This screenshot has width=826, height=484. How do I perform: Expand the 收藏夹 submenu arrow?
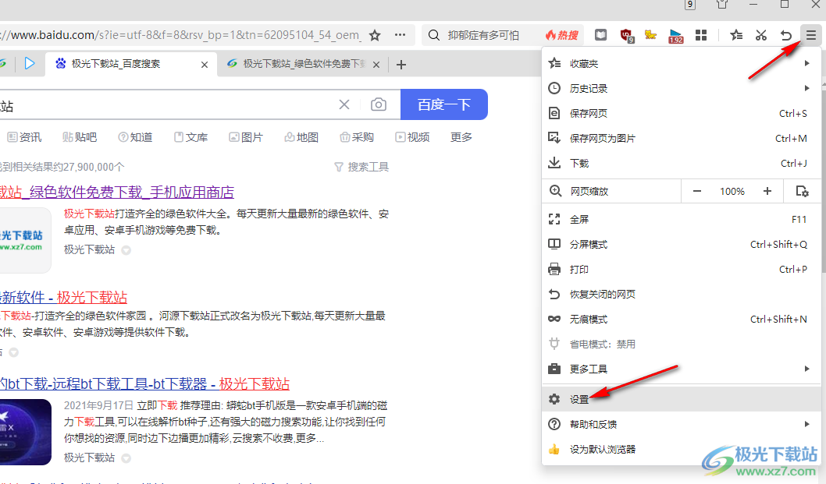coord(807,64)
